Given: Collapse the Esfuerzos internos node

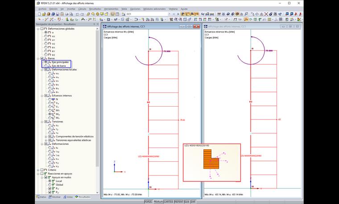Looking at the screenshot, I should click(42, 96).
